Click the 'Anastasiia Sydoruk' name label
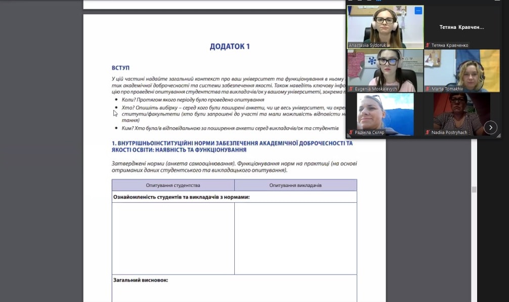This screenshot has width=509, height=302. (x=367, y=45)
